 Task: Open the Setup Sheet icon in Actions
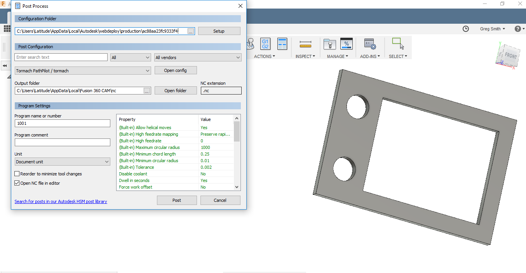point(282,44)
